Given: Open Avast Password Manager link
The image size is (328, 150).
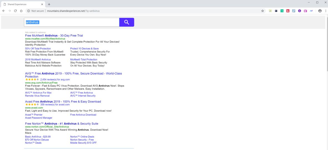Looking at the screenshot, I should tap(39, 118).
